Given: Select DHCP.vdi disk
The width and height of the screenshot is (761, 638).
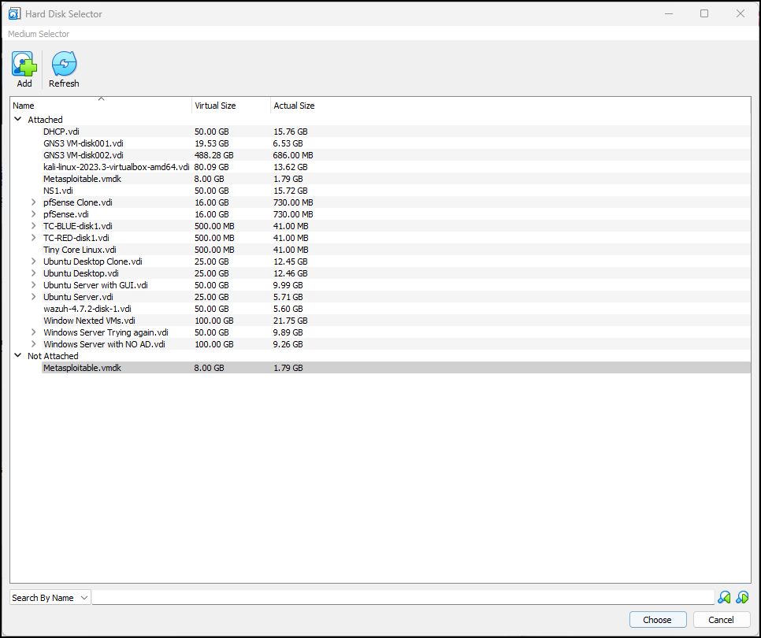Looking at the screenshot, I should [x=61, y=132].
